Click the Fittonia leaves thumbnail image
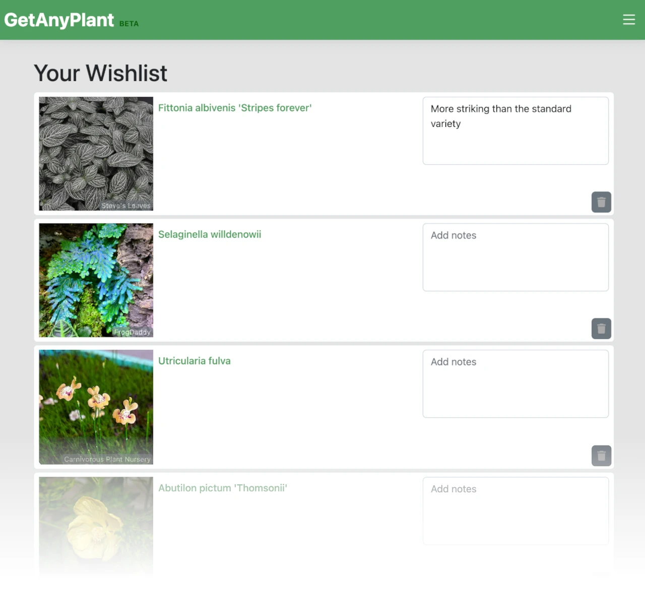Screen dimensions: 645x592 [96, 154]
